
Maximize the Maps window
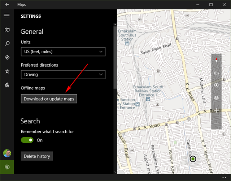(x=211, y=5)
